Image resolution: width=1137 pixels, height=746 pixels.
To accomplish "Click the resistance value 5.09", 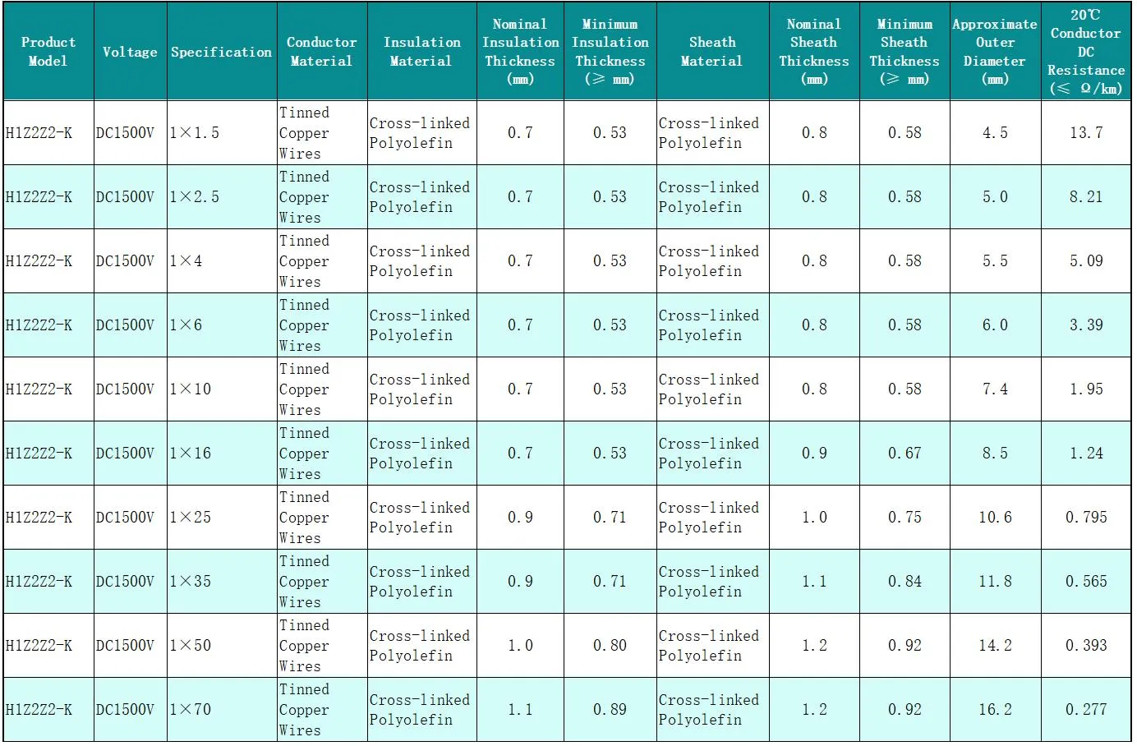I will click(1086, 260).
